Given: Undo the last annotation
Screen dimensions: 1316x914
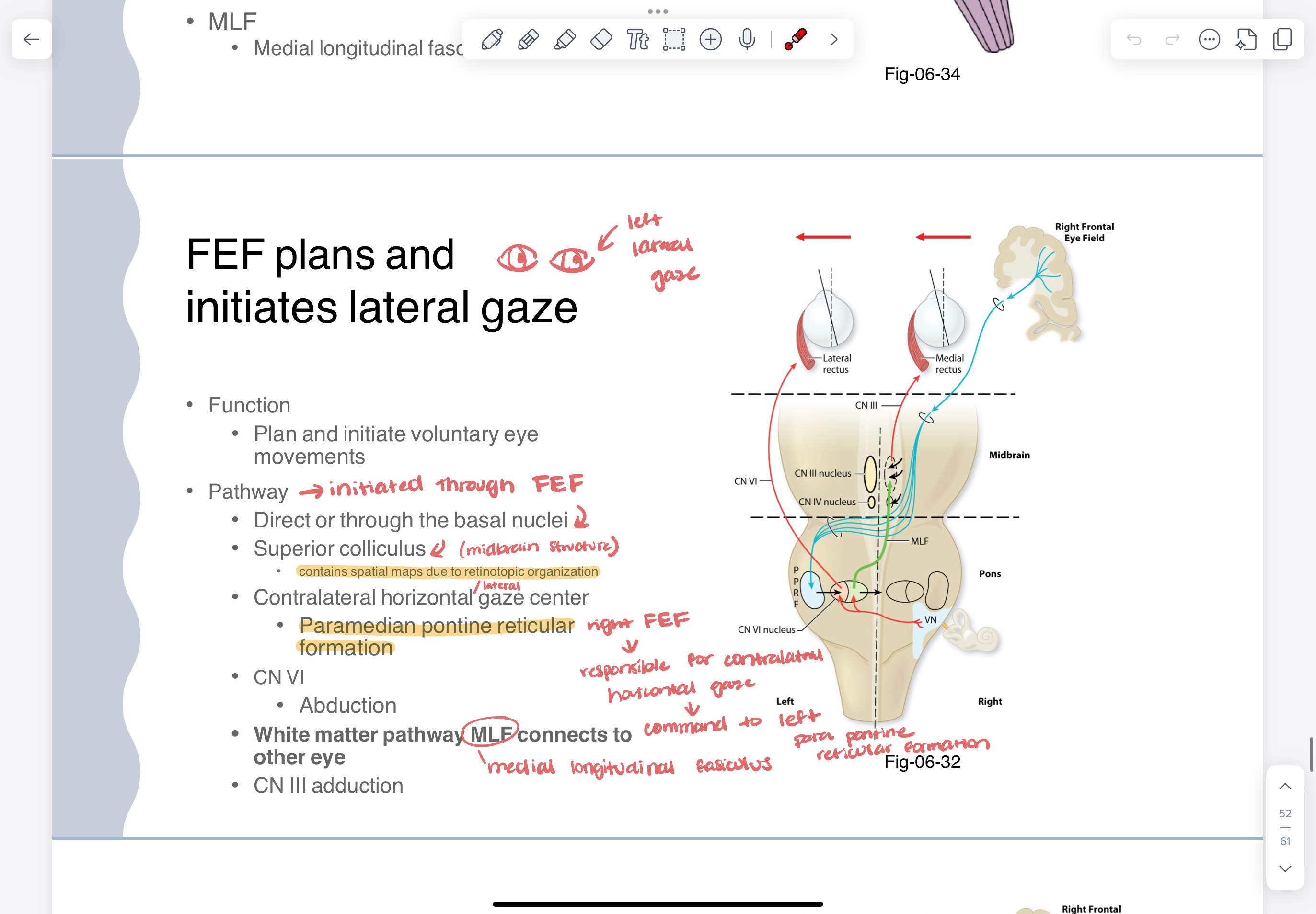Looking at the screenshot, I should 1135,39.
